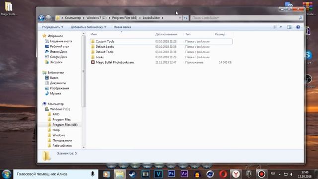
Task: Open Explorer help question mark icon
Action: pyautogui.click(x=298, y=27)
